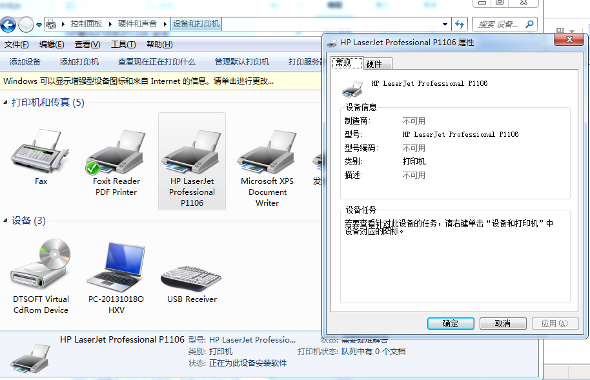Click 正在为此设备安装软件 status text
The image size is (590, 380).
coord(248,363)
